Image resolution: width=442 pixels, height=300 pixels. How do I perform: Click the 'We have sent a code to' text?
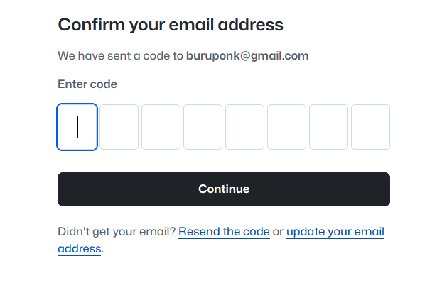click(x=121, y=56)
